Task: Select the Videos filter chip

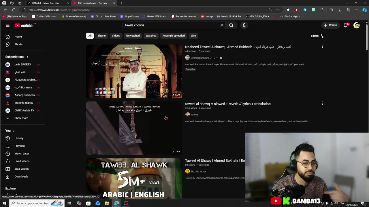Action: point(116,36)
